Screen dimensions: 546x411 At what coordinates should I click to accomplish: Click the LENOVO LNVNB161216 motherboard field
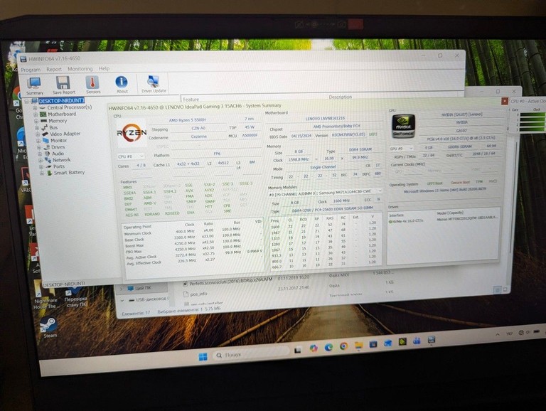click(x=325, y=119)
